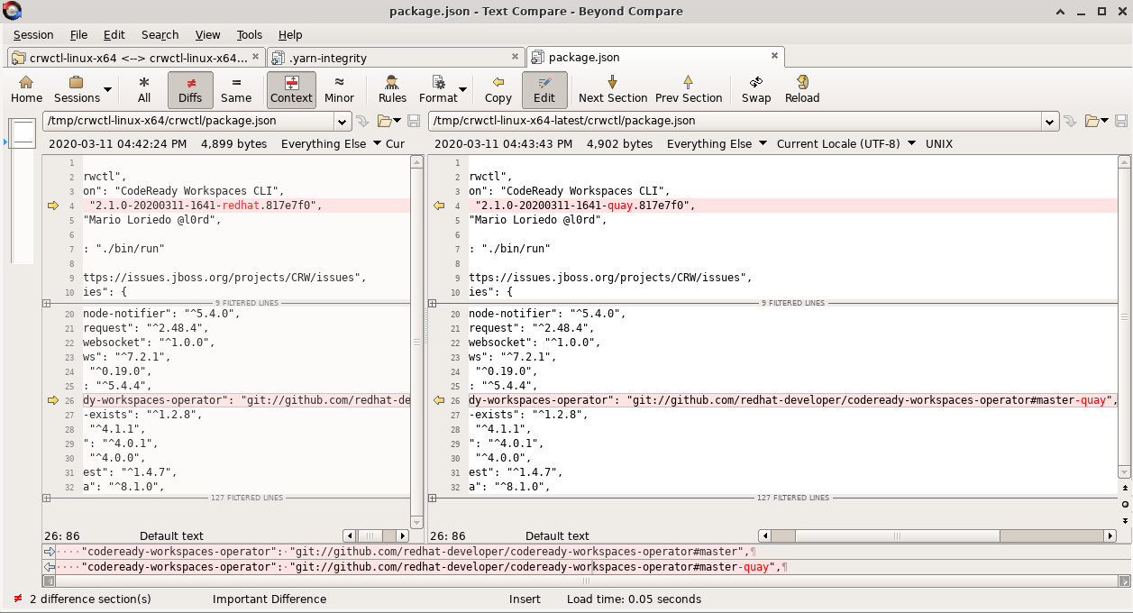This screenshot has width=1133, height=613.
Task: Toggle Edit mode in the toolbar
Action: click(544, 89)
